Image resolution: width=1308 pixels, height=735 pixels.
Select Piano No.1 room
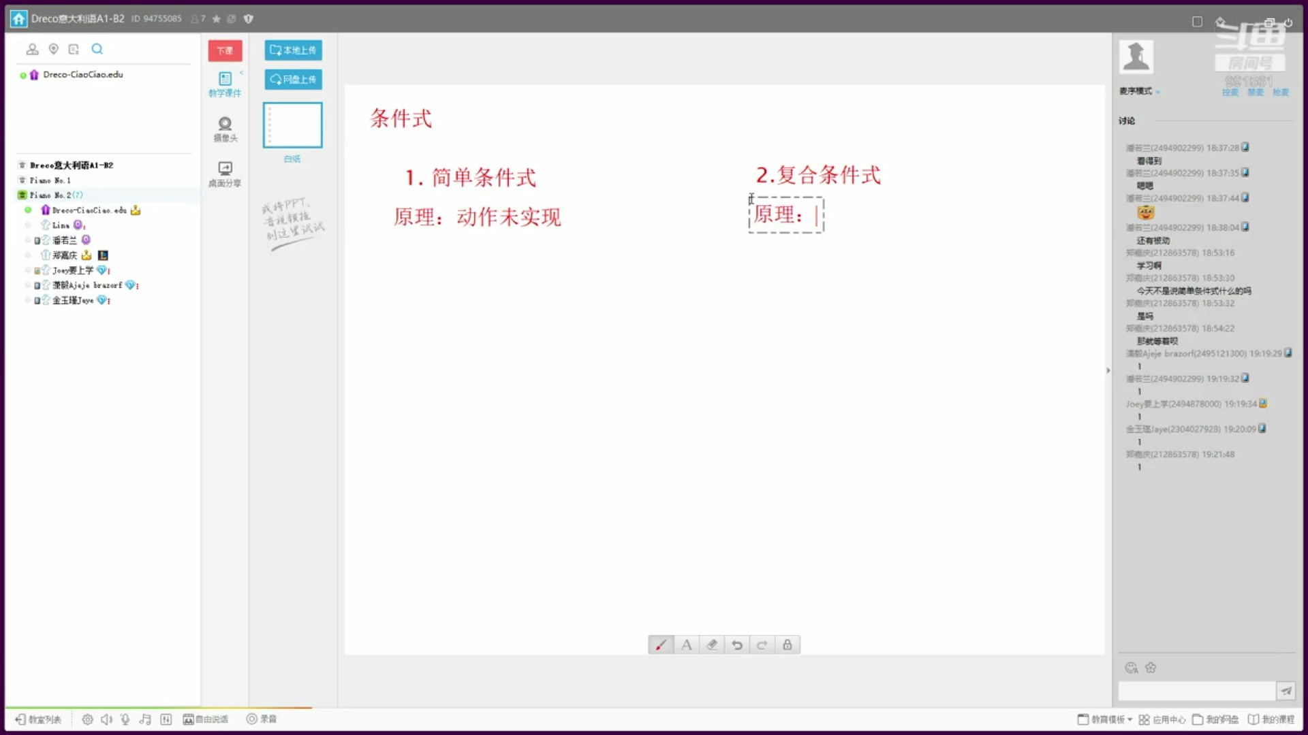coord(50,180)
